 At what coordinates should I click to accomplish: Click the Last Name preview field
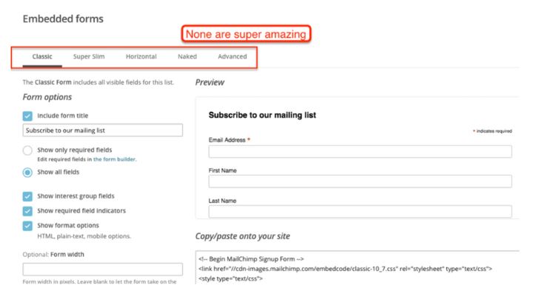click(360, 212)
